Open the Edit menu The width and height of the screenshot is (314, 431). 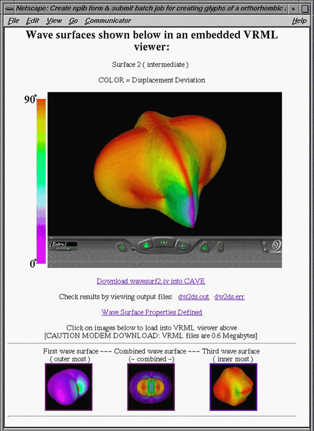point(33,21)
